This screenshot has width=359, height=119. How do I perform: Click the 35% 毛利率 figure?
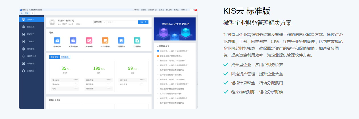click(x=65, y=68)
